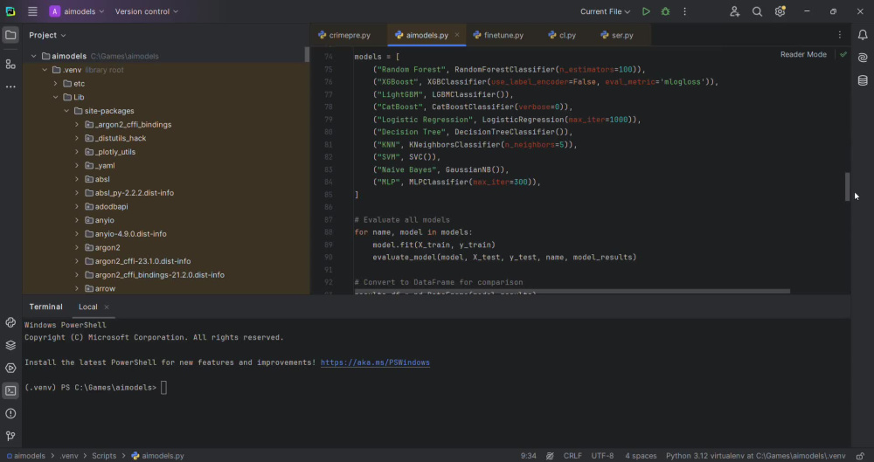The width and height of the screenshot is (874, 462).
Task: Toggle read-only lock icon in status bar
Action: click(x=861, y=456)
